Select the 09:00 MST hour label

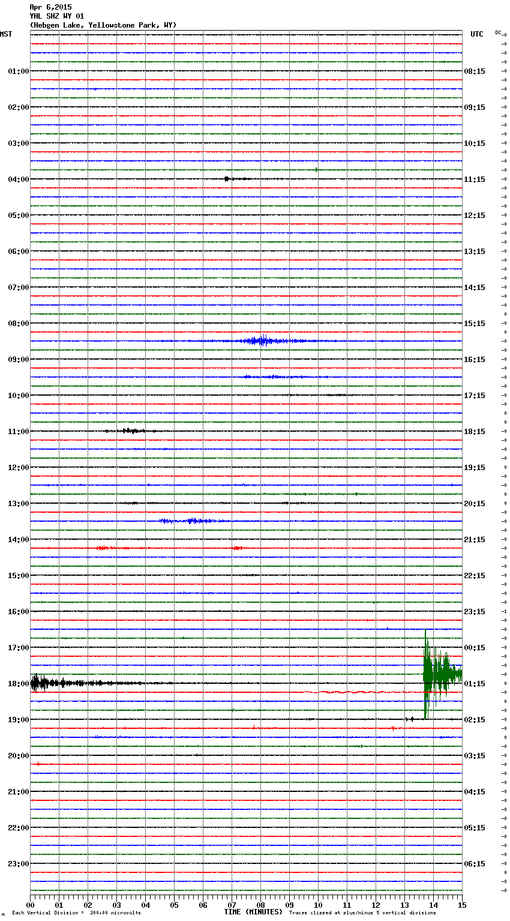pos(19,360)
